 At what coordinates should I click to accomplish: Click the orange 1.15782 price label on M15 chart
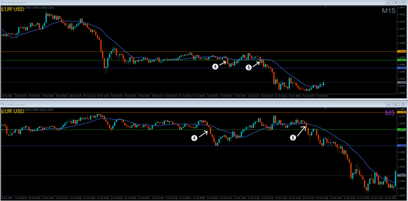coord(402,52)
